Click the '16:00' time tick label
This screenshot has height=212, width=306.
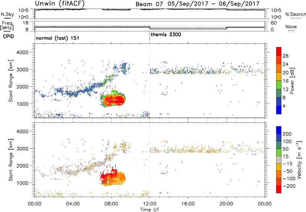pos(188,204)
